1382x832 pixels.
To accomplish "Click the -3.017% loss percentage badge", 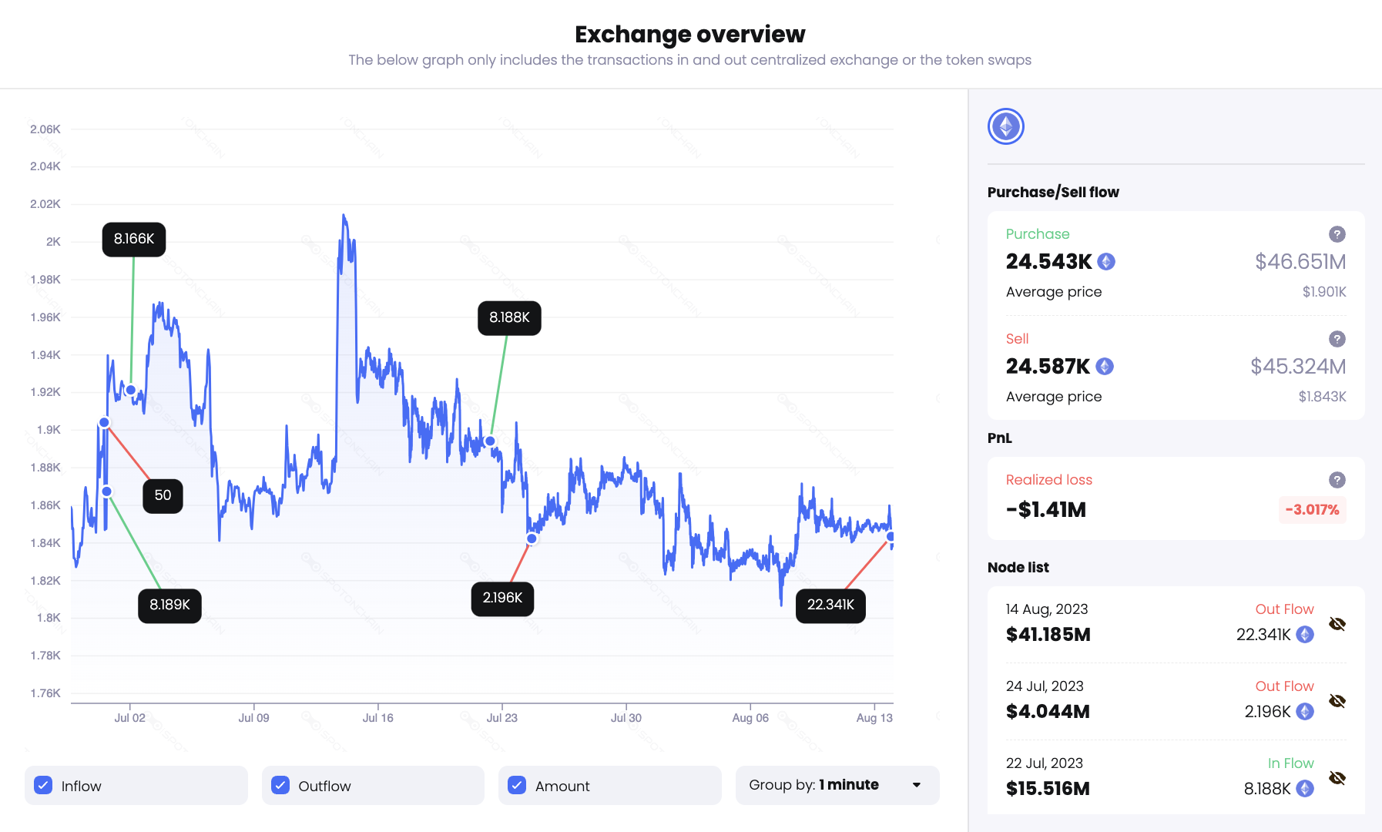I will 1312,509.
